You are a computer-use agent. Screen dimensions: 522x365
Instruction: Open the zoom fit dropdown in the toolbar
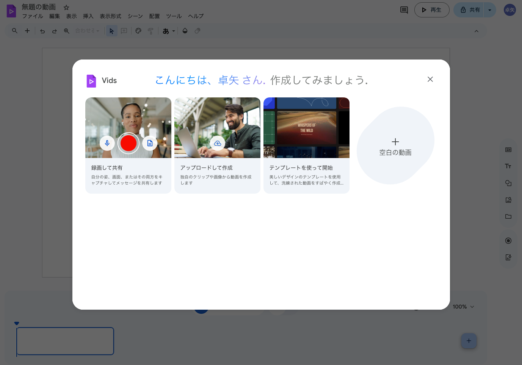(87, 31)
